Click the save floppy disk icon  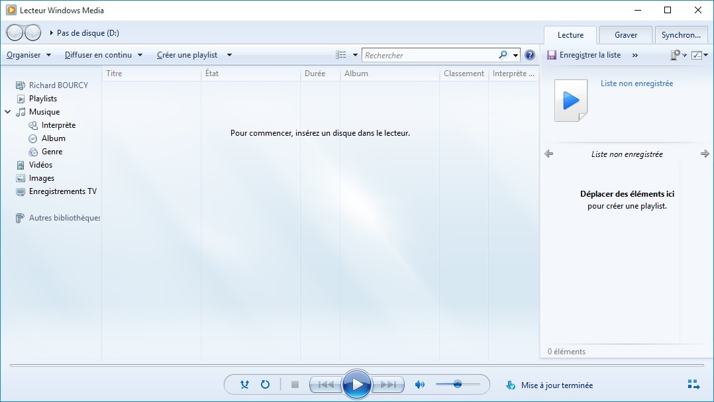pyautogui.click(x=552, y=55)
